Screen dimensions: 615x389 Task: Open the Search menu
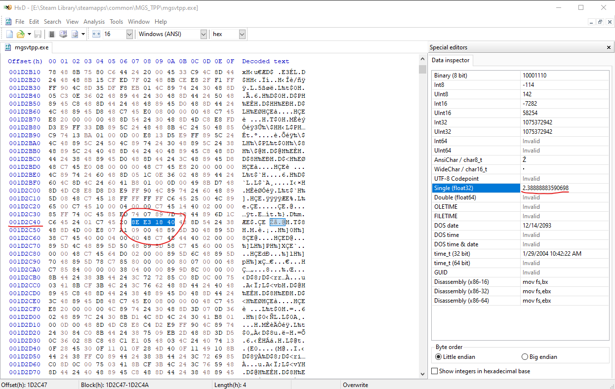pos(52,22)
